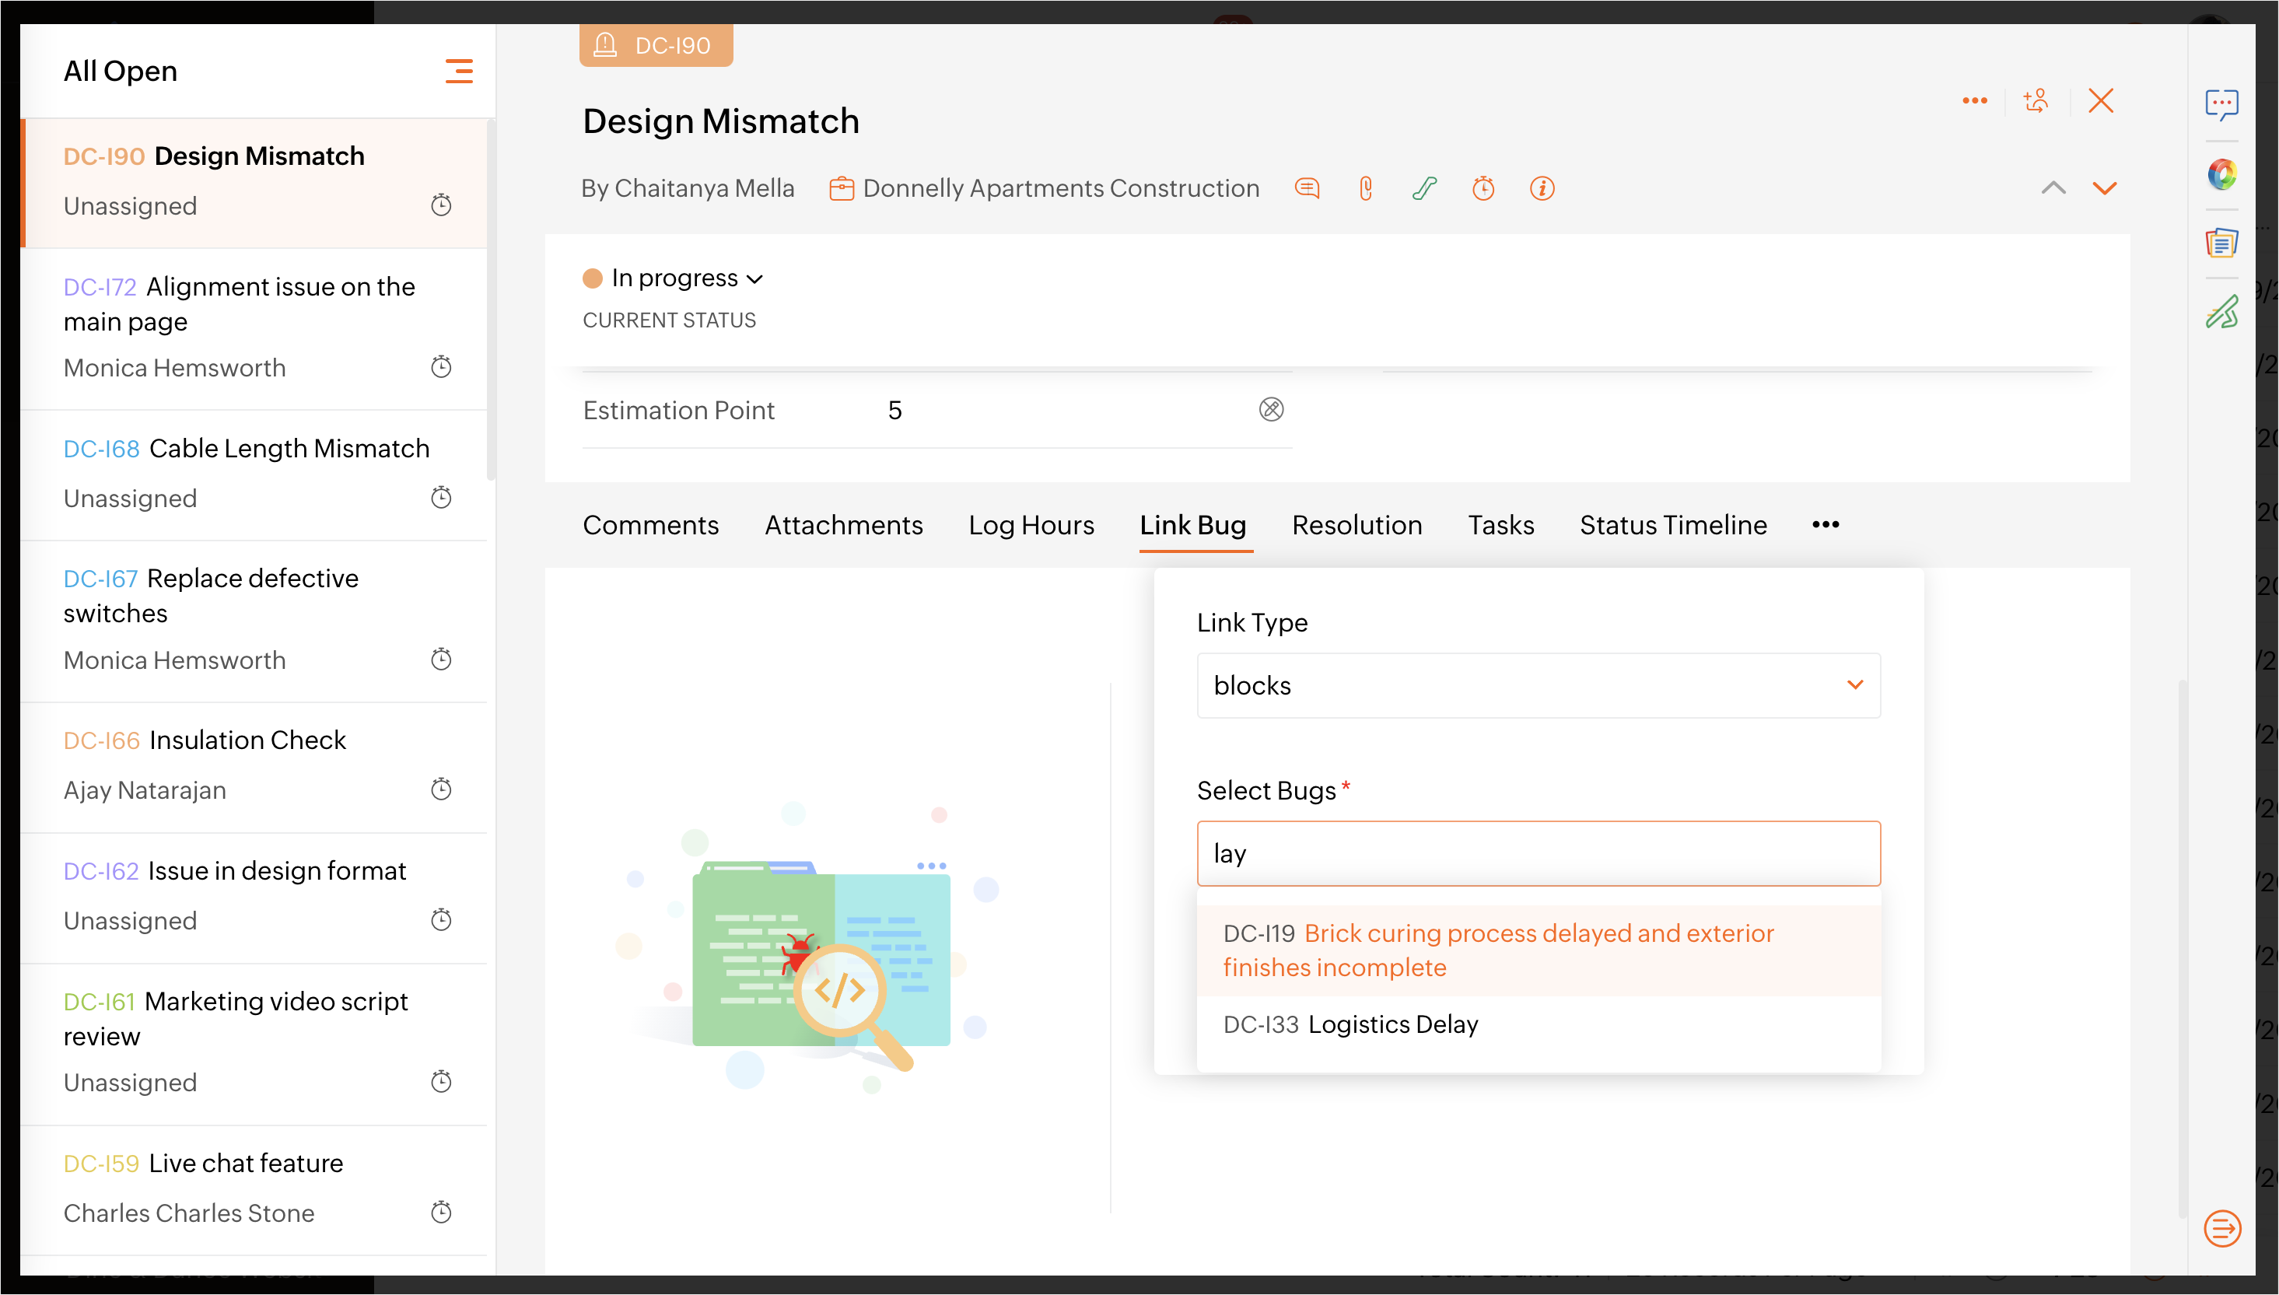Click the paperclip attachment icon in header
This screenshot has height=1295, width=2279.
[1365, 188]
